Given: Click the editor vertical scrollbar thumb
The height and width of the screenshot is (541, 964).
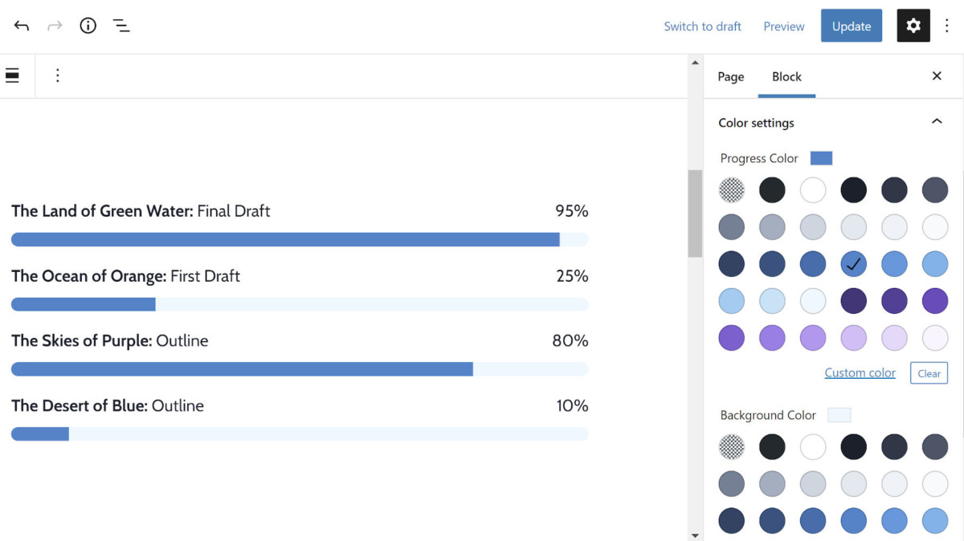Looking at the screenshot, I should 695,213.
